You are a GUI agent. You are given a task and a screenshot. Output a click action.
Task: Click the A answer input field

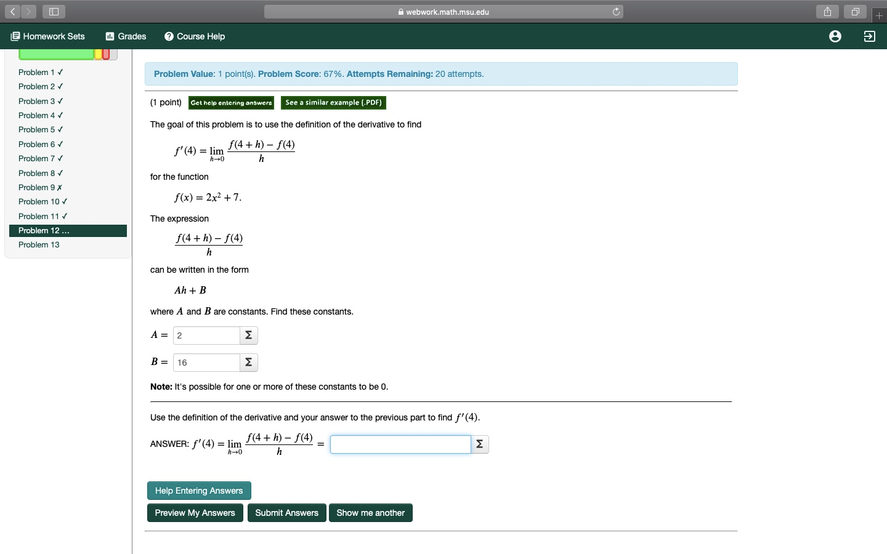coord(206,335)
